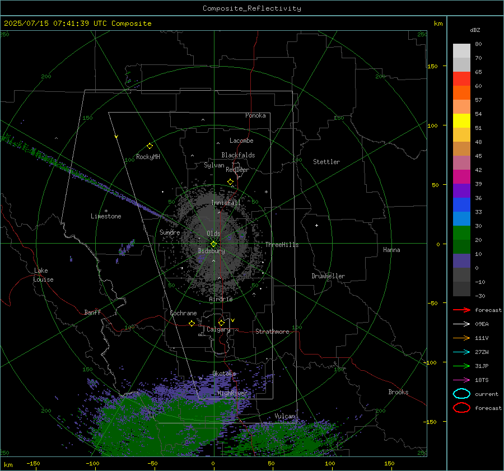Click the Limestone label

click(106, 216)
